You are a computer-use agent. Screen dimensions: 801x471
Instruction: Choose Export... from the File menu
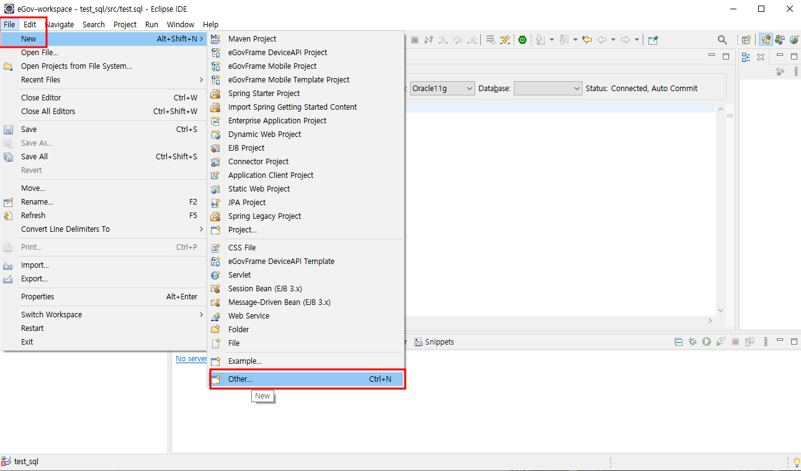point(104,278)
